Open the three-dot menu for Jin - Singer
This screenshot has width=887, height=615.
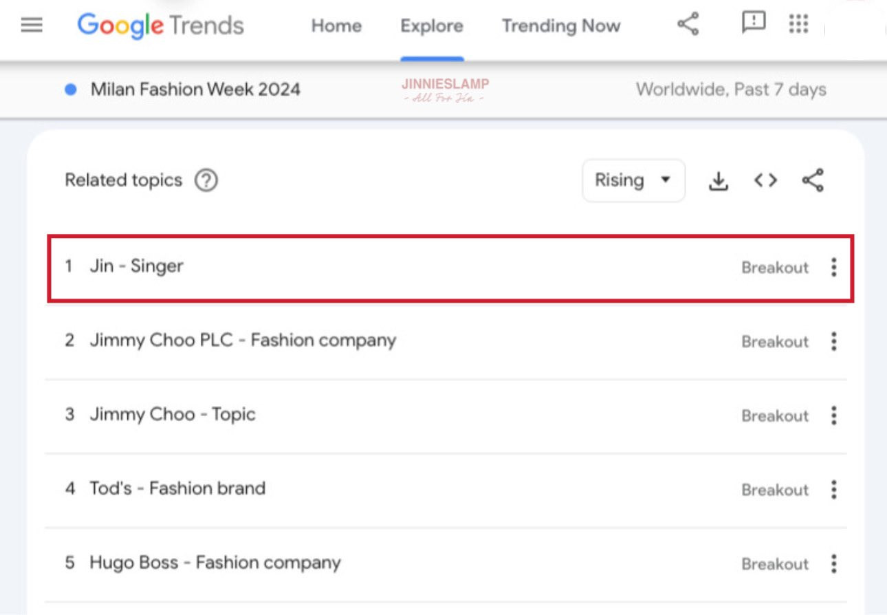(x=833, y=268)
